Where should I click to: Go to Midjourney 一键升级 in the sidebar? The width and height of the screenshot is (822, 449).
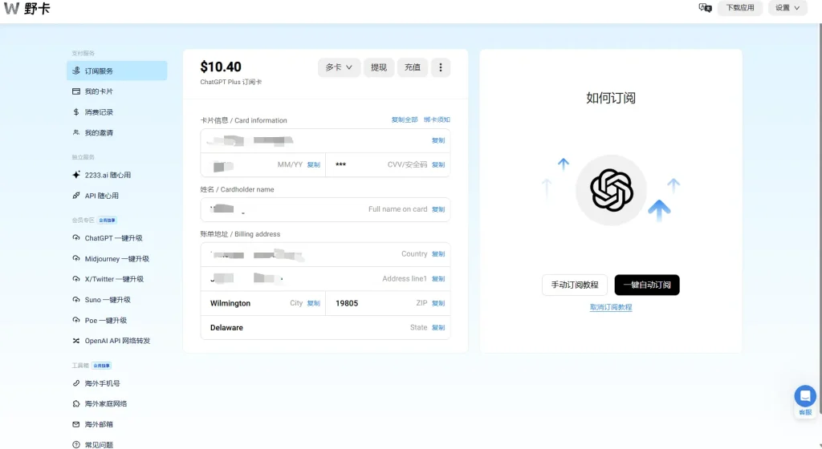click(x=117, y=258)
